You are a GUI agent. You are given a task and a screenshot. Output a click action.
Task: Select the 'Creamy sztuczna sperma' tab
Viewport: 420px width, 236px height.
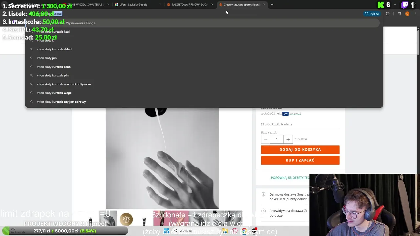pos(241,5)
